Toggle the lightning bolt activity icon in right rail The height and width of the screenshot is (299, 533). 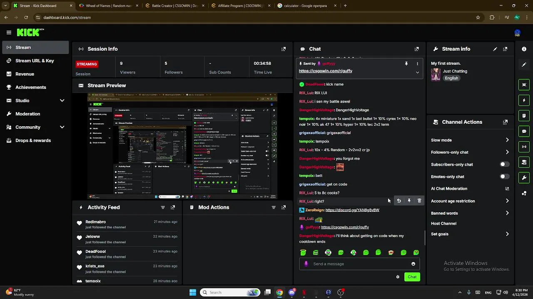click(524, 100)
